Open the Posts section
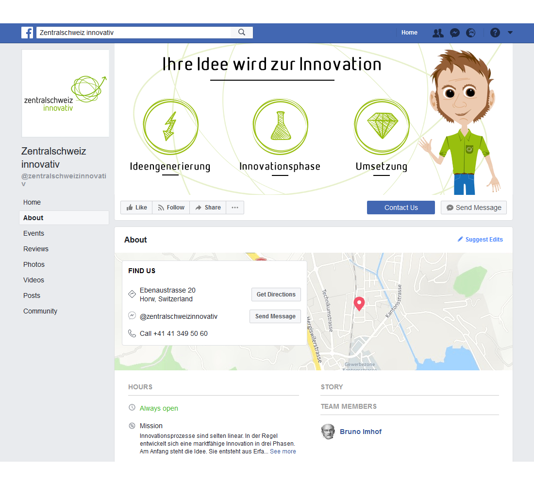534x486 pixels. pos(32,295)
